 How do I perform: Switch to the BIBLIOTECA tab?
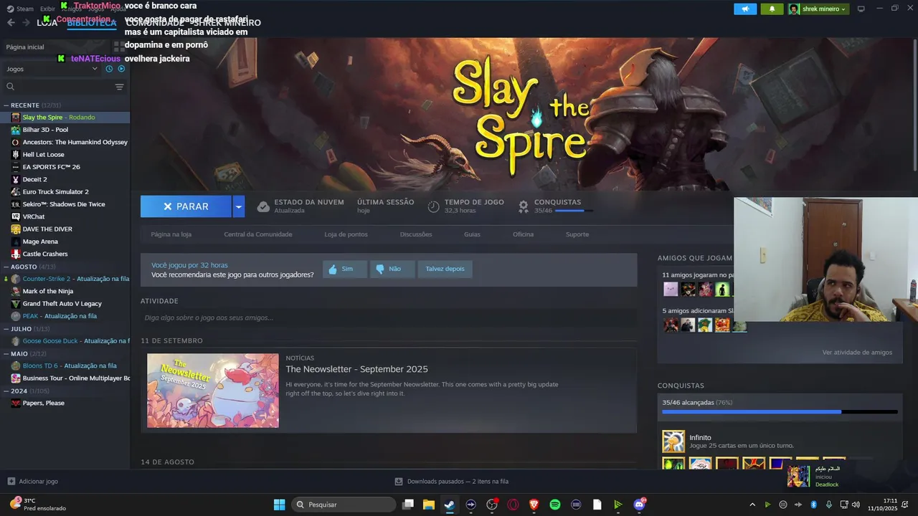[x=92, y=23]
